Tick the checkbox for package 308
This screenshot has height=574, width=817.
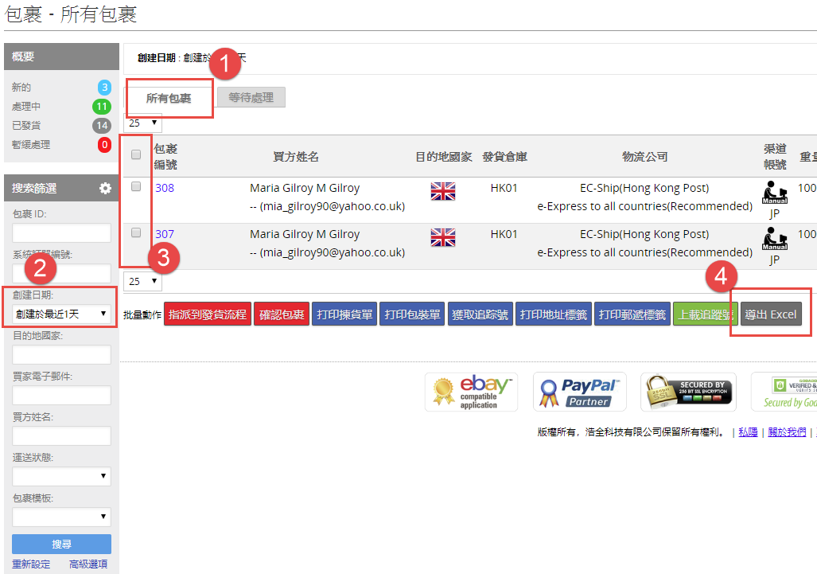point(136,186)
